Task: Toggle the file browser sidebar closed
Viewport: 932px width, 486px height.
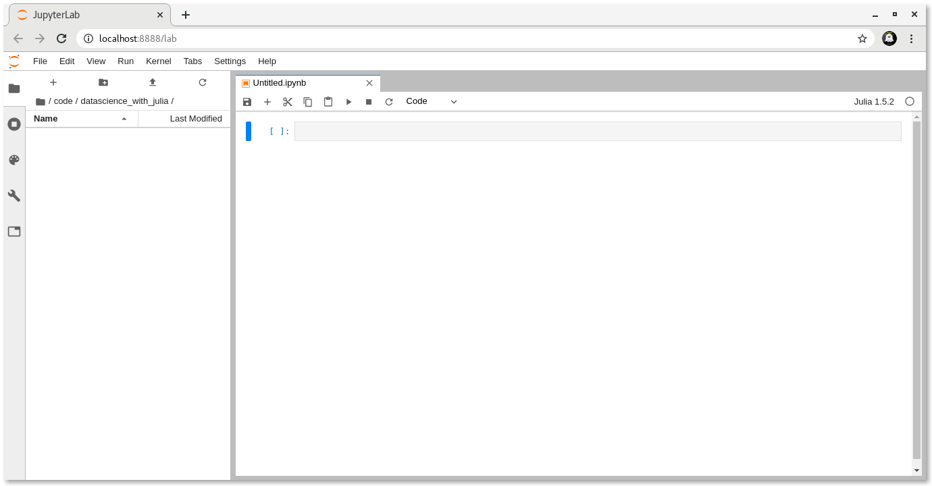Action: coord(14,88)
